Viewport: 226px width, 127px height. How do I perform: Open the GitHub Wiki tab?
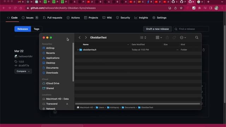pos(107,18)
